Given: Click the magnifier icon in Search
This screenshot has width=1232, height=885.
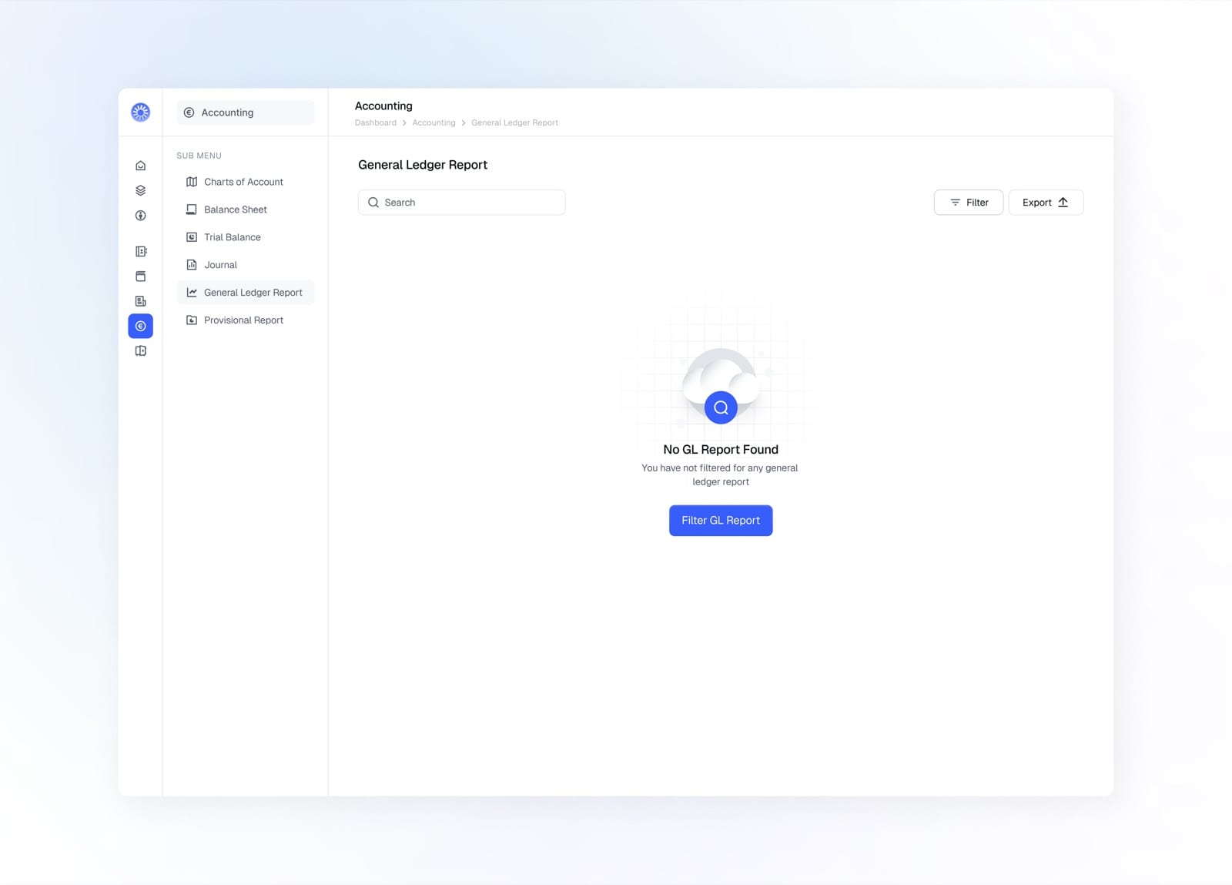Looking at the screenshot, I should pyautogui.click(x=373, y=203).
